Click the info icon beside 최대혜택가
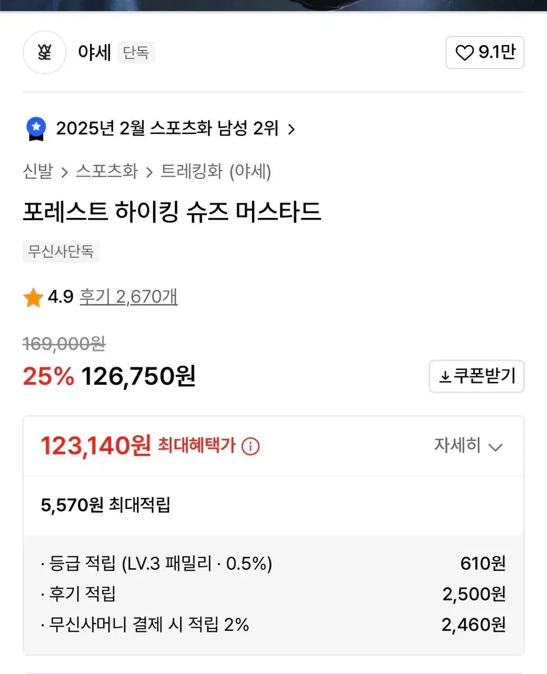This screenshot has height=674, width=547. coord(250,447)
